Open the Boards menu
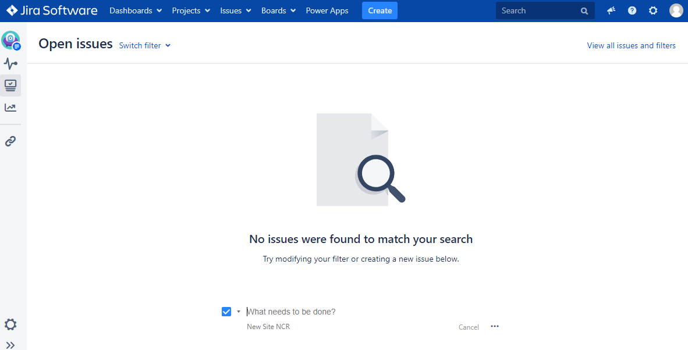The width and height of the screenshot is (688, 350). pos(279,10)
